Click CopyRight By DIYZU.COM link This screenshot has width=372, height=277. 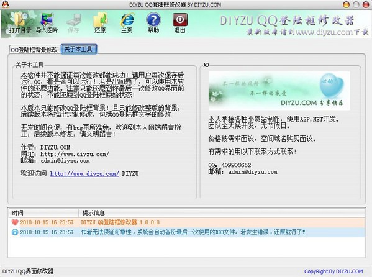pyautogui.click(x=333, y=271)
